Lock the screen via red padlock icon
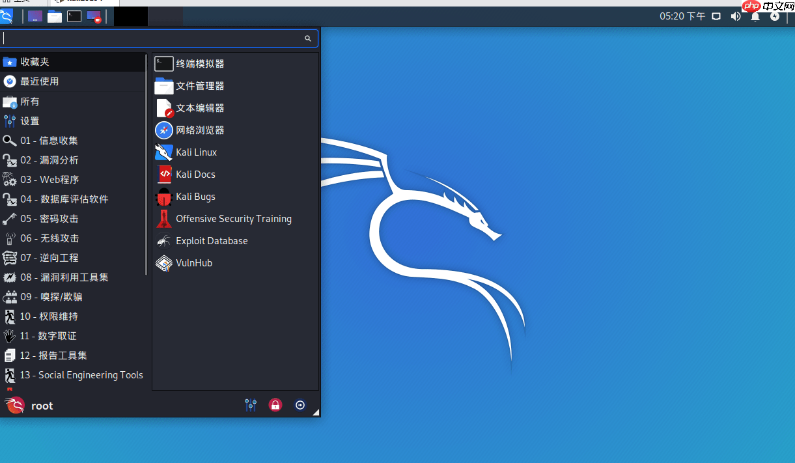Image resolution: width=795 pixels, height=463 pixels. click(x=275, y=405)
